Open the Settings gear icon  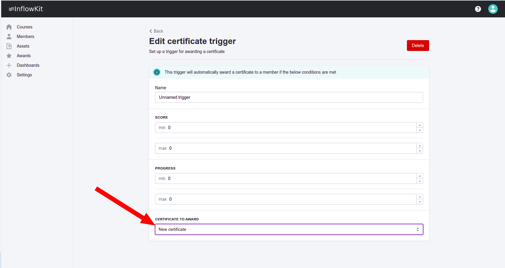click(9, 75)
